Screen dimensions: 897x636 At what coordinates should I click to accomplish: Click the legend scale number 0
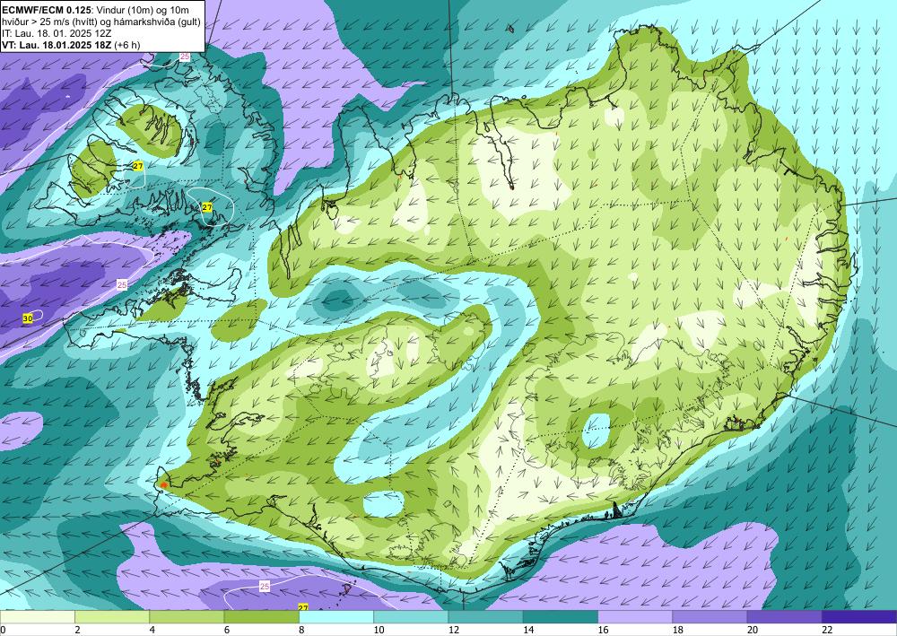(x=3, y=630)
